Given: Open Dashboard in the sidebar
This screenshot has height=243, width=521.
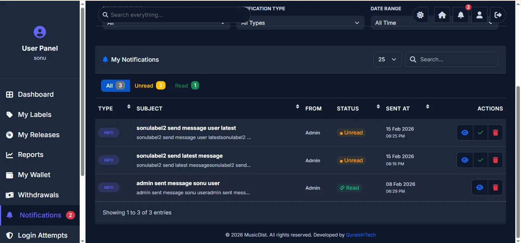Looking at the screenshot, I should (40, 94).
